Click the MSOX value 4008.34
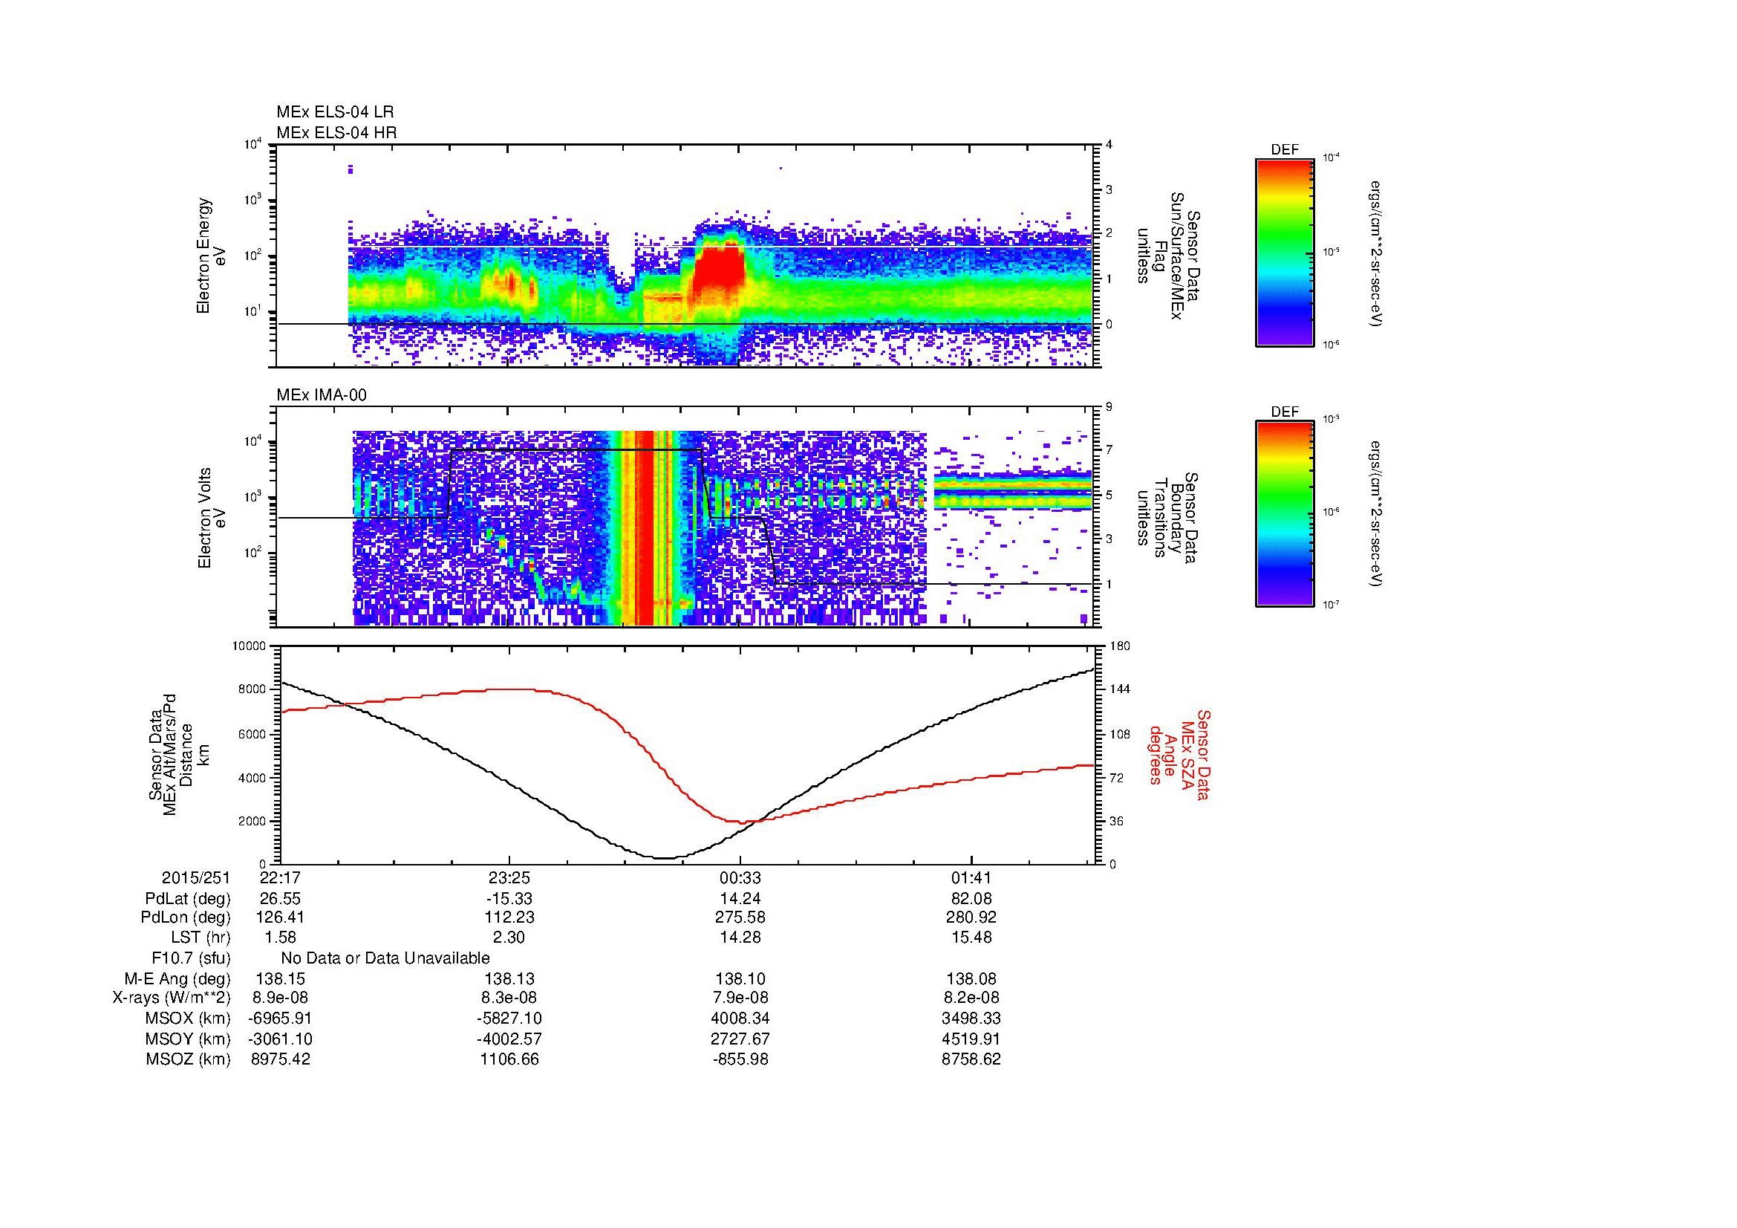Screen dimensions: 1737x1228 [x=740, y=1019]
